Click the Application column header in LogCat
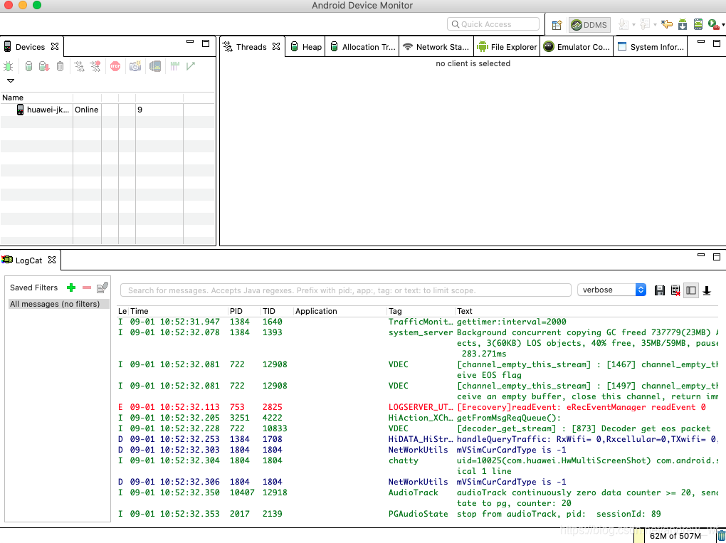The height and width of the screenshot is (543, 726). (340, 311)
